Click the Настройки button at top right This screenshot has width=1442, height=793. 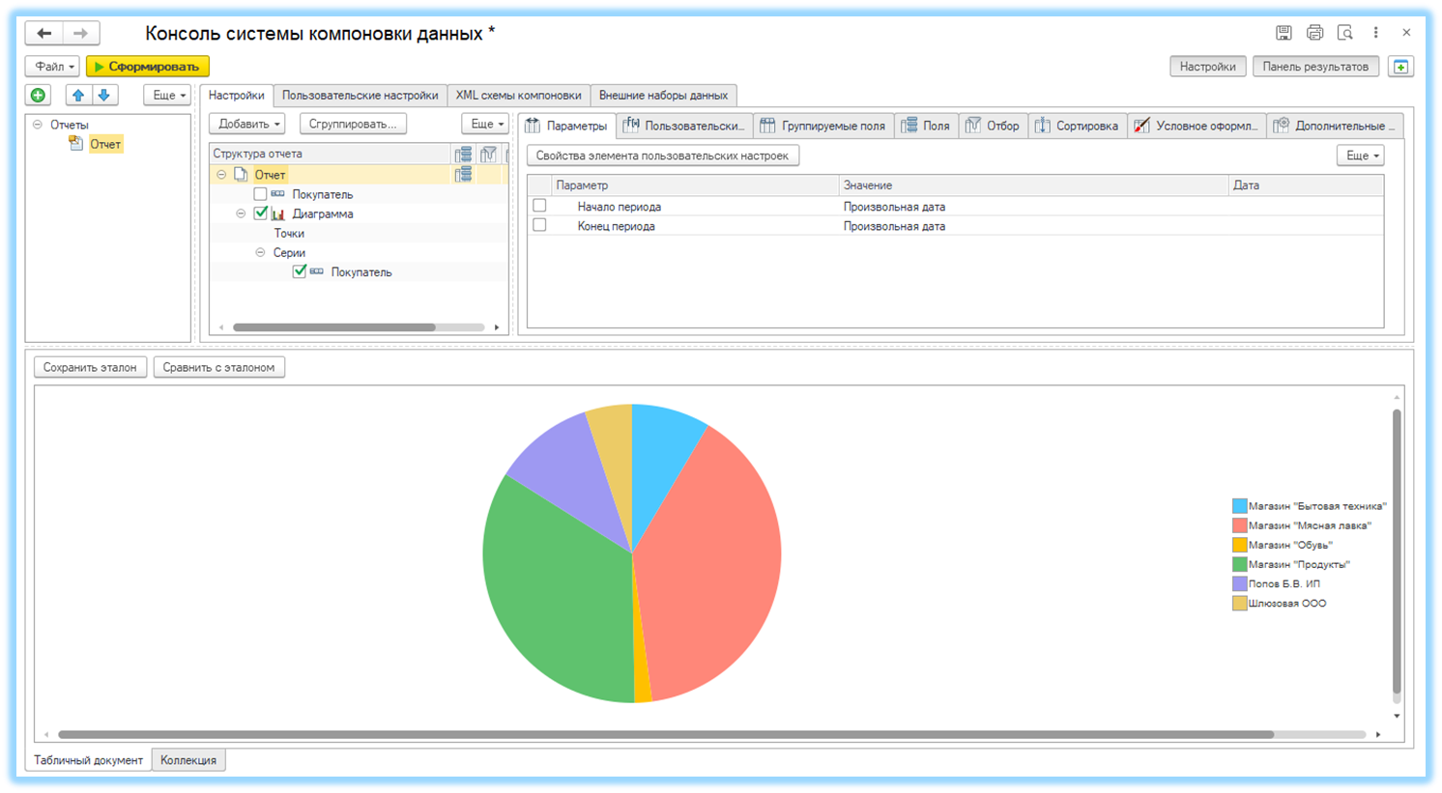click(x=1207, y=67)
